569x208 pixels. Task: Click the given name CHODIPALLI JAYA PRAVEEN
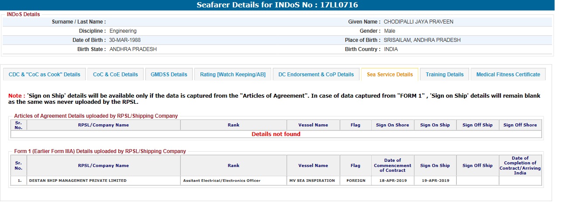click(419, 22)
